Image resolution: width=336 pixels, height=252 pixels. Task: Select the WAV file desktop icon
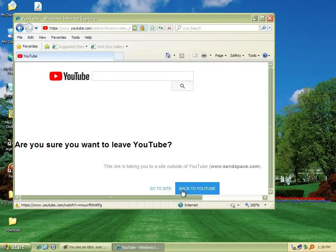pos(38,6)
